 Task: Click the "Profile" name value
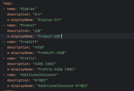coord(28,58)
